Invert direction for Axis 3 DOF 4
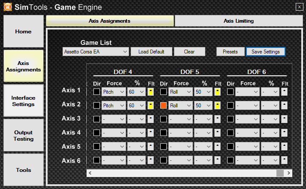306x189 pixels. pos(96,119)
